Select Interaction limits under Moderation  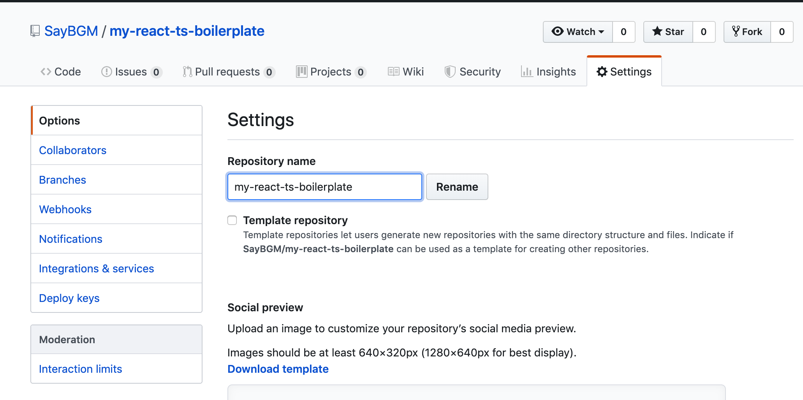[80, 369]
